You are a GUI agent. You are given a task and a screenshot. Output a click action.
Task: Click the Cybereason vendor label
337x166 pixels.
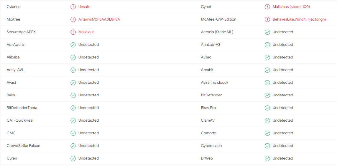tap(211, 146)
